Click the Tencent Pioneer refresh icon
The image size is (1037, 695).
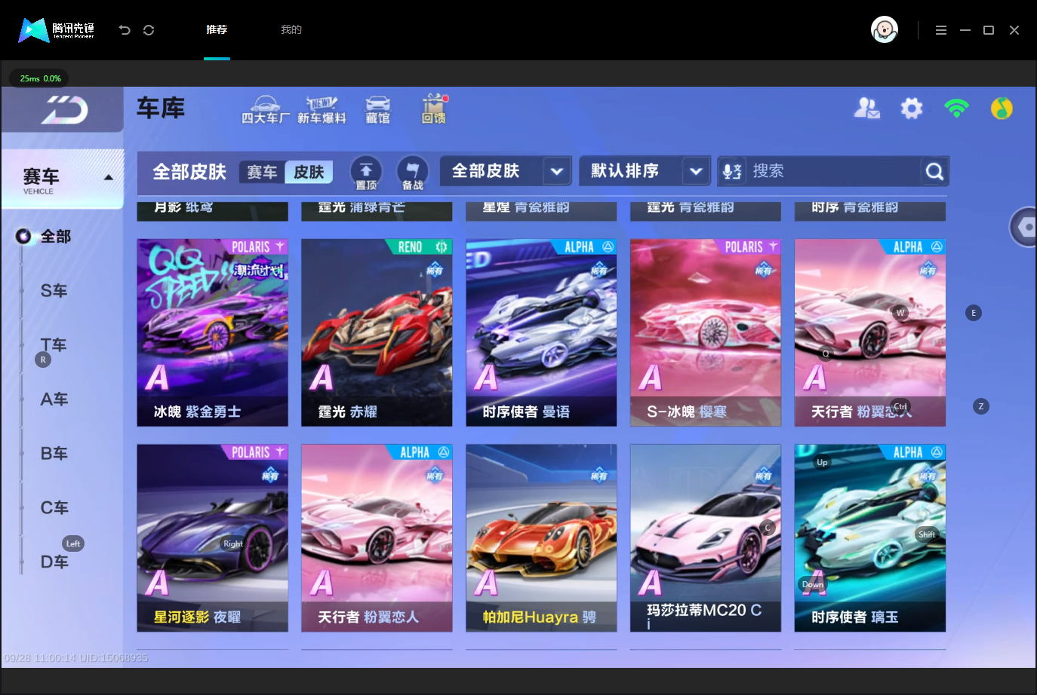click(x=149, y=30)
